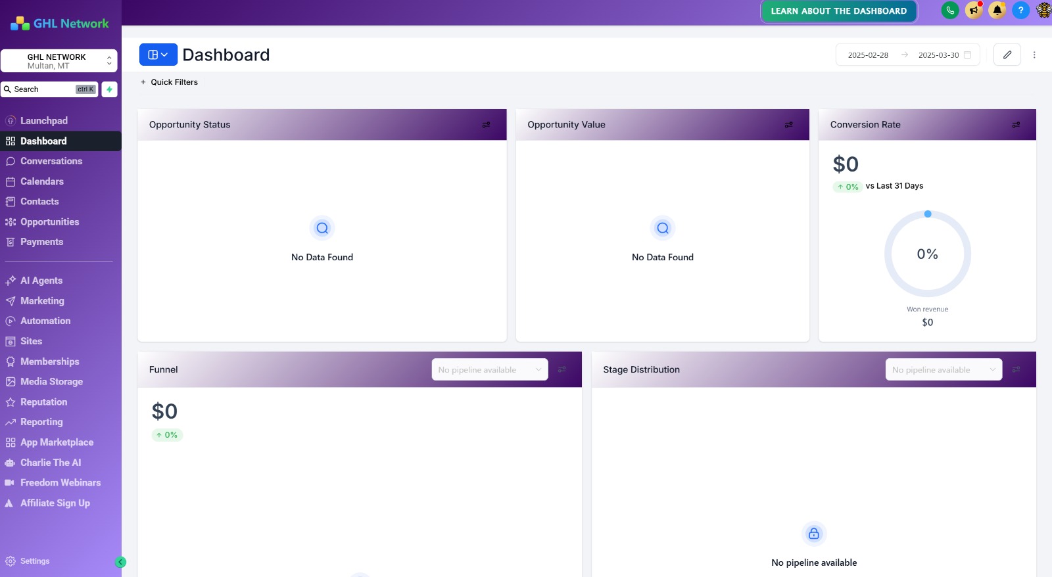
Task: Open Reputation in sidebar
Action: point(60,402)
